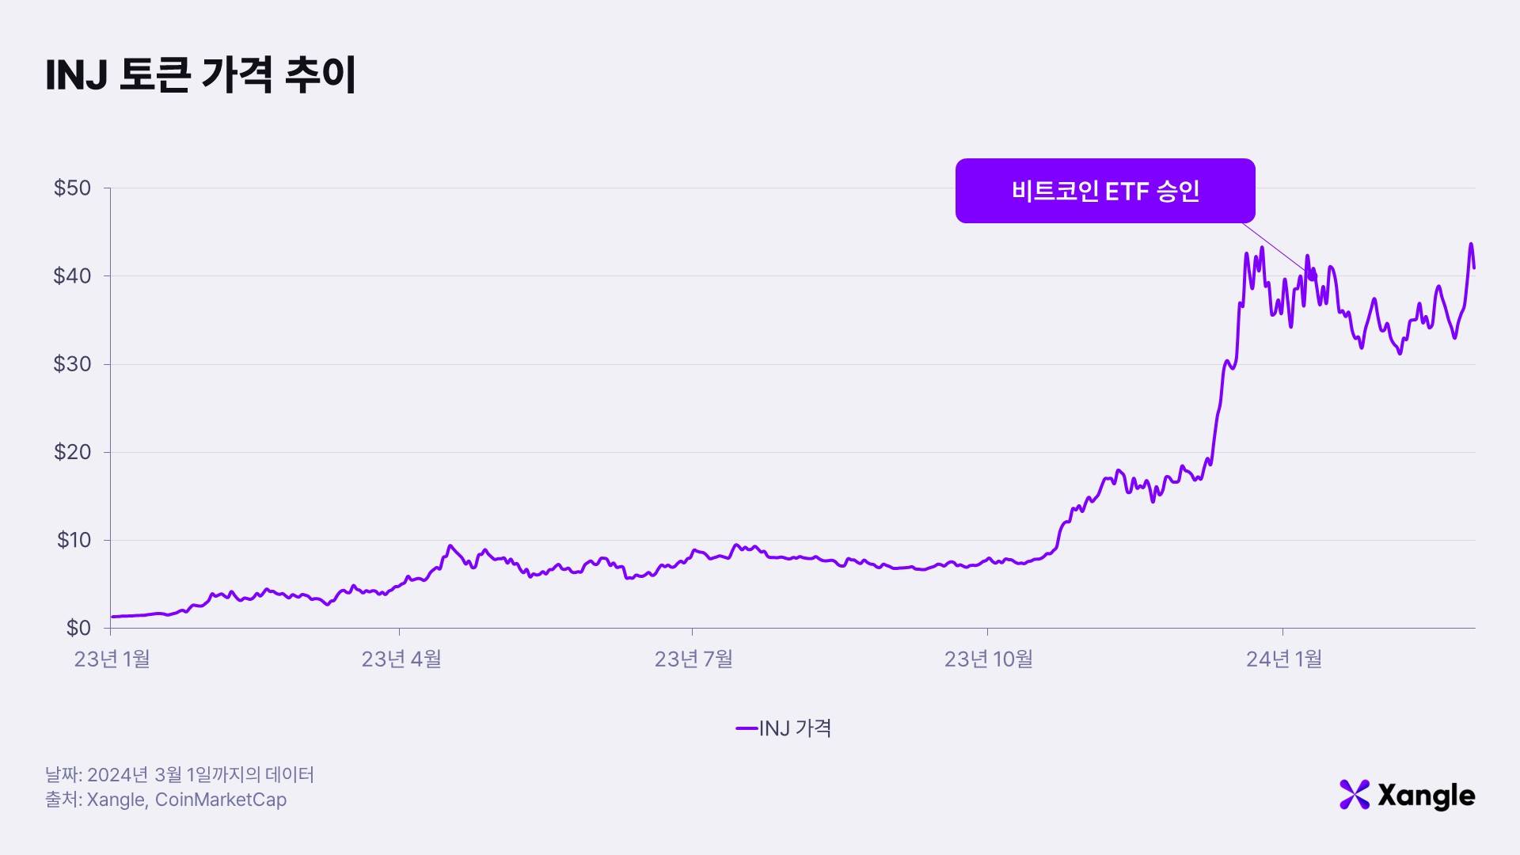Select the 23년 10월 x-axis label
The width and height of the screenshot is (1520, 855).
click(988, 659)
